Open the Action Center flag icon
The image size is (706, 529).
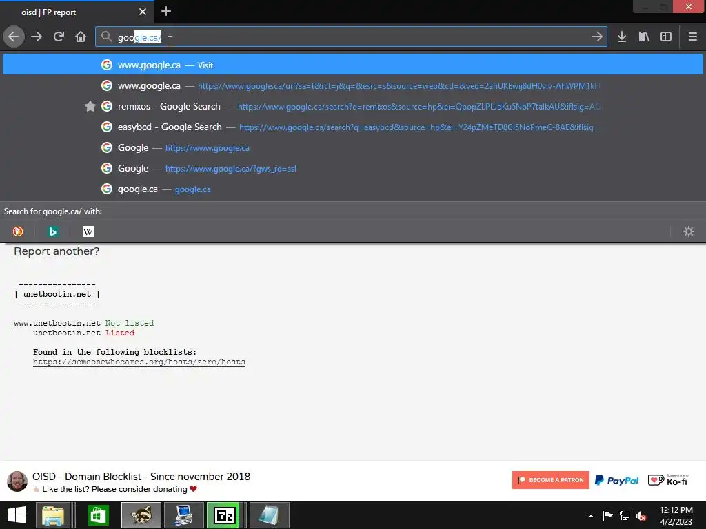pos(608,515)
